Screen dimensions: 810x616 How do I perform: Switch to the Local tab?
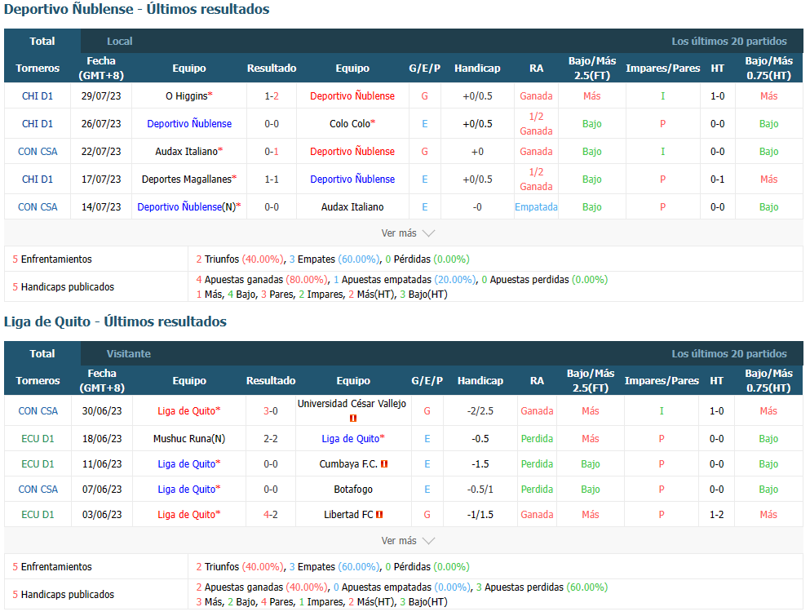pos(119,42)
